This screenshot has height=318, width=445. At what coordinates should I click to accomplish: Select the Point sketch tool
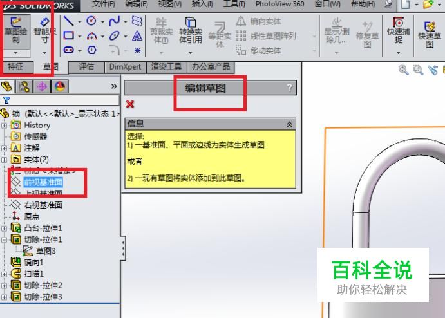[x=137, y=50]
